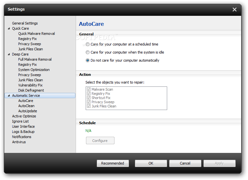This screenshot has width=248, height=180.
Task: Open General Settings in the sidebar
Action: click(25, 23)
